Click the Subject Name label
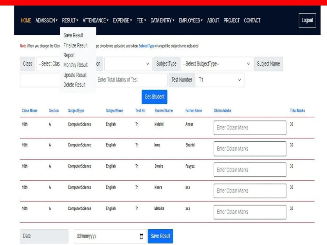The width and height of the screenshot is (327, 245). click(x=268, y=64)
